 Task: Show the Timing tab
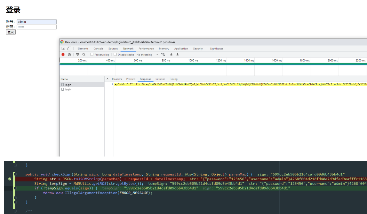173,79
